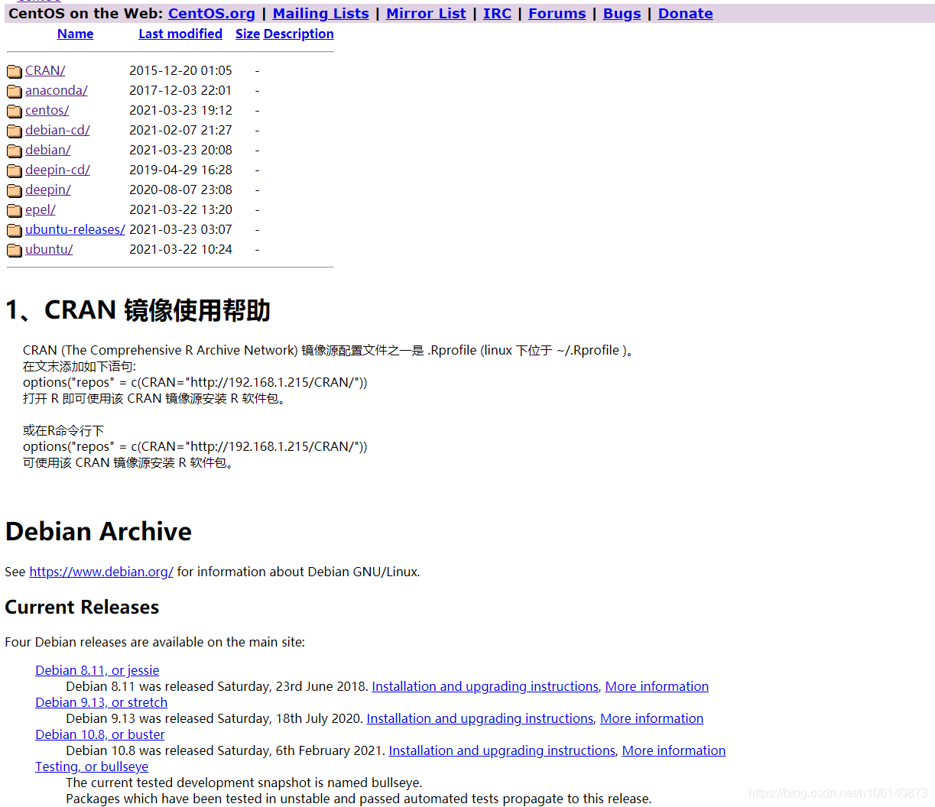Open the CRAN/ directory link
Image resolution: width=935 pixels, height=807 pixels.
tap(45, 70)
